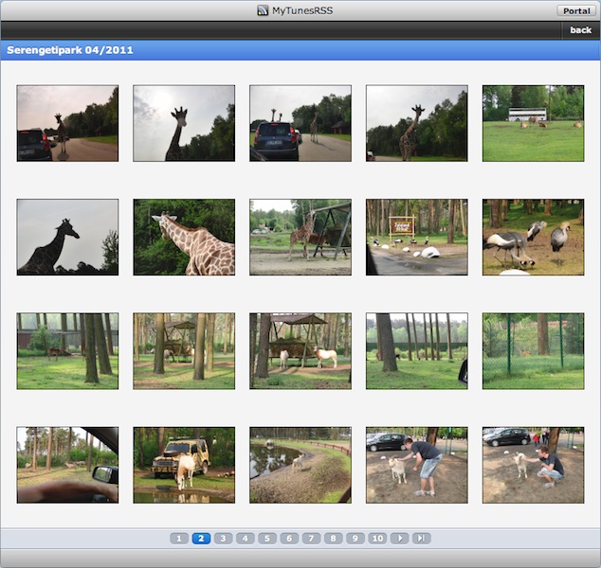
Task: Open photo with car side mirror
Action: click(x=67, y=464)
